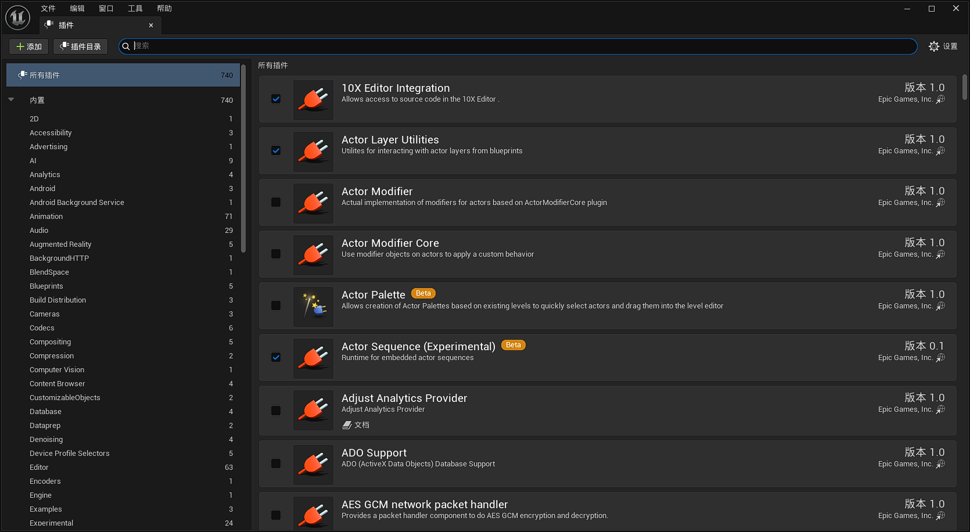The image size is (970, 532).
Task: Select the Advertising category
Action: coord(123,146)
